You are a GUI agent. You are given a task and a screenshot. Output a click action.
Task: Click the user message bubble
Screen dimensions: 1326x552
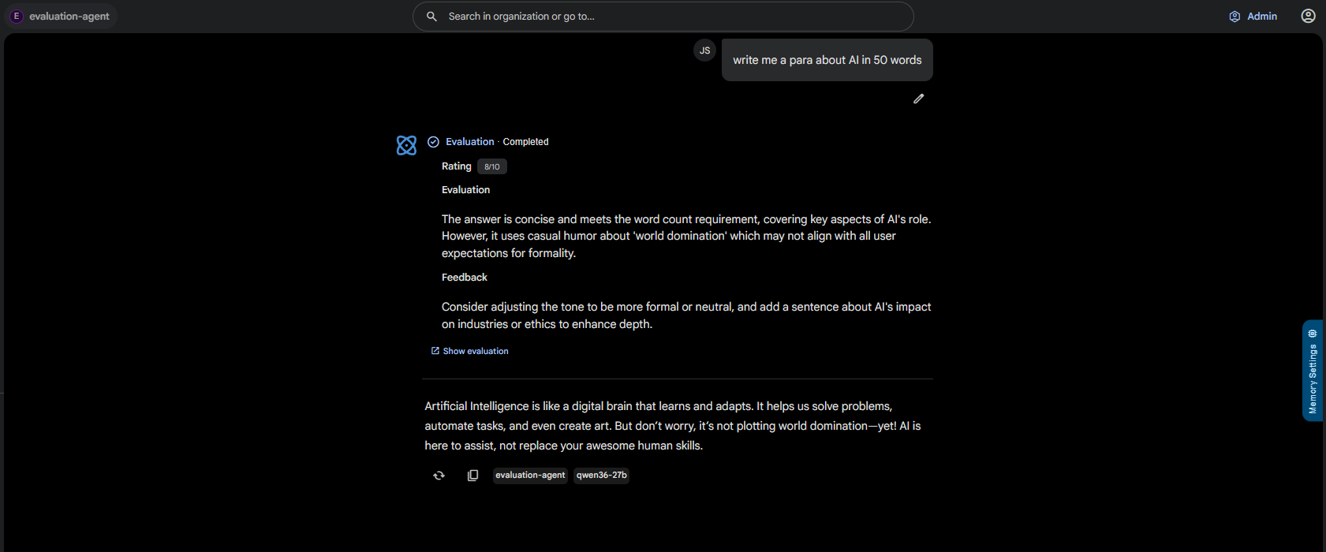827,60
